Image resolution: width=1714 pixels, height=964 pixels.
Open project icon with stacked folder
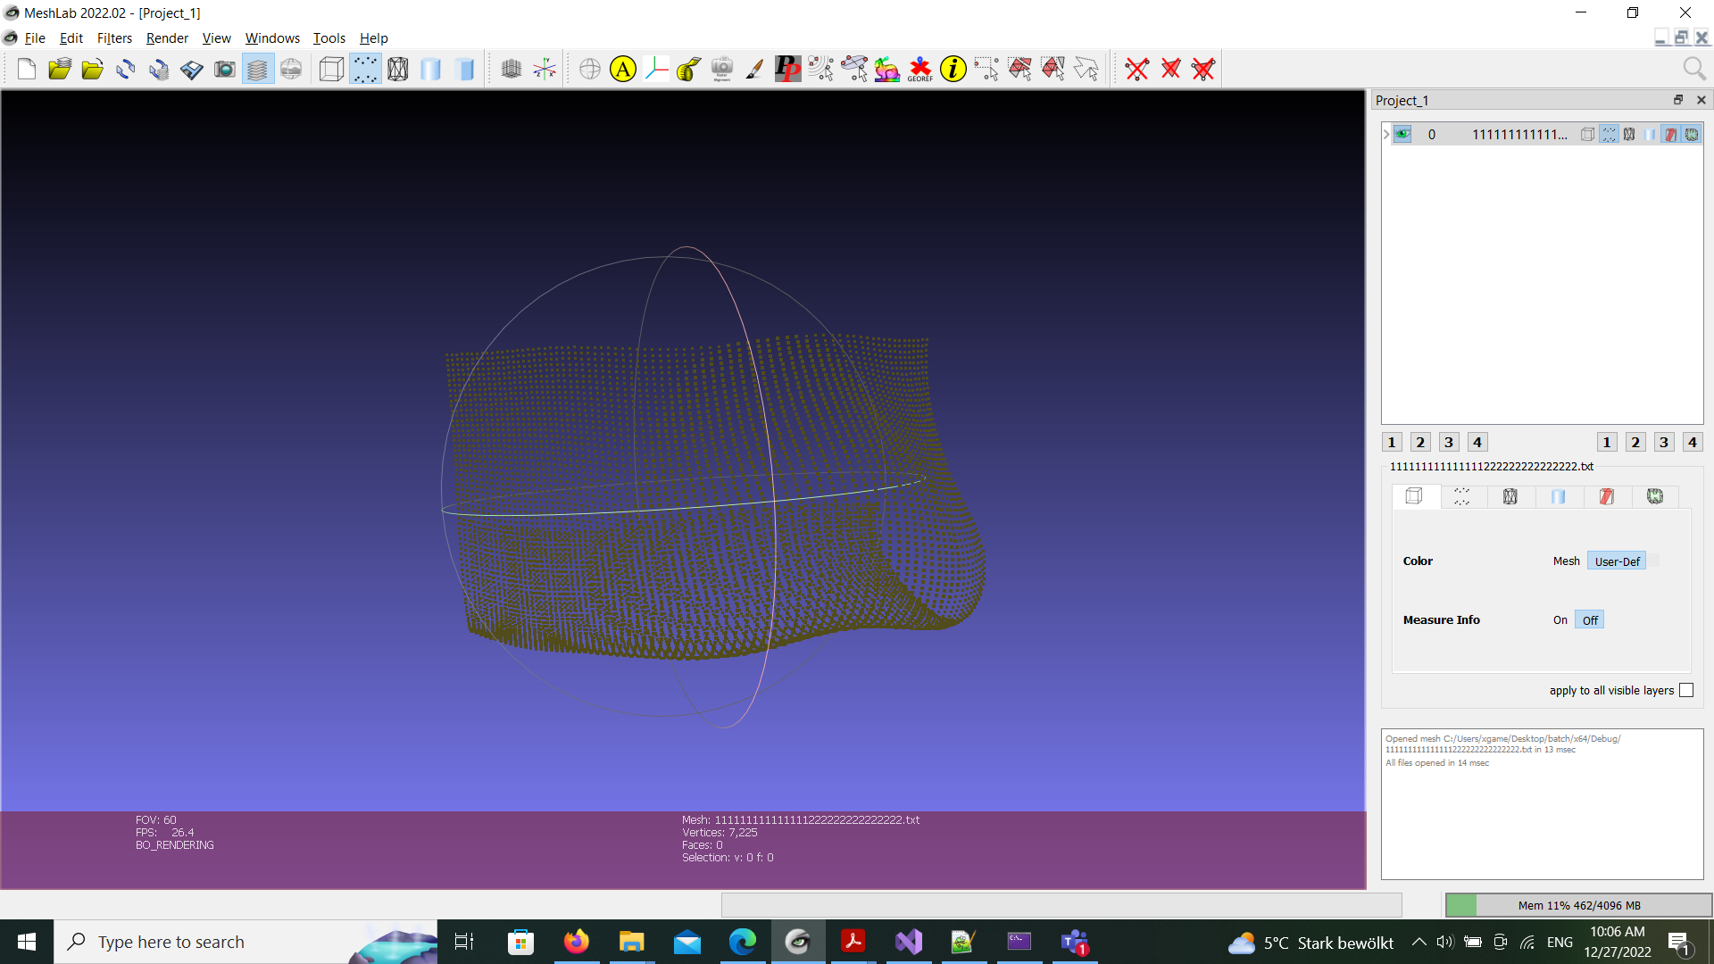tap(60, 69)
